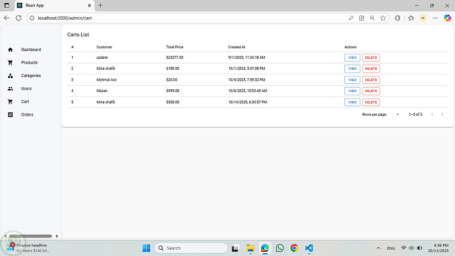The width and height of the screenshot is (455, 256).
Task: Click the Created At column header
Action: 237,47
